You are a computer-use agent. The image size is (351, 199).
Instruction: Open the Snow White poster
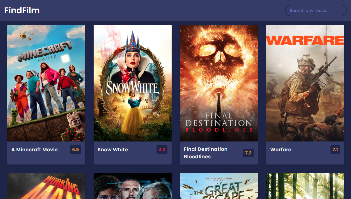click(133, 83)
